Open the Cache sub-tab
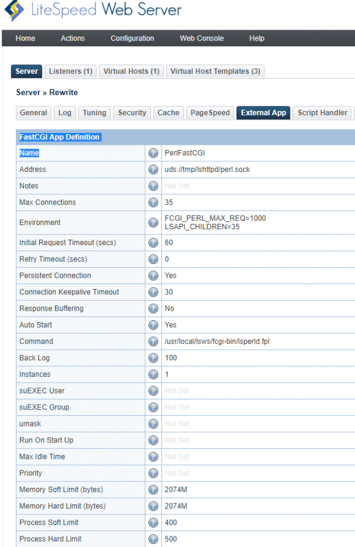The width and height of the screenshot is (355, 547). (x=169, y=113)
